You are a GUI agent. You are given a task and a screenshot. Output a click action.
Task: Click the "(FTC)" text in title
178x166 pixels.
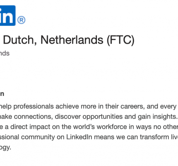[x=120, y=40]
